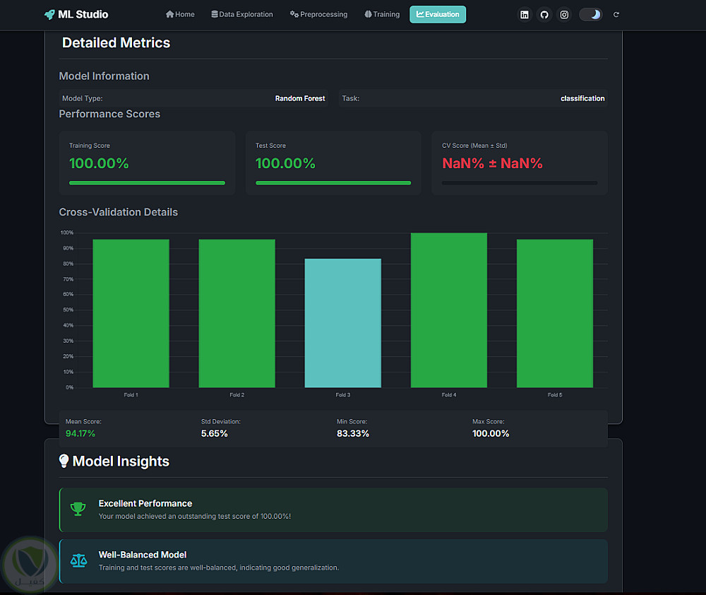Click the Well-Balanced Model title

point(143,555)
